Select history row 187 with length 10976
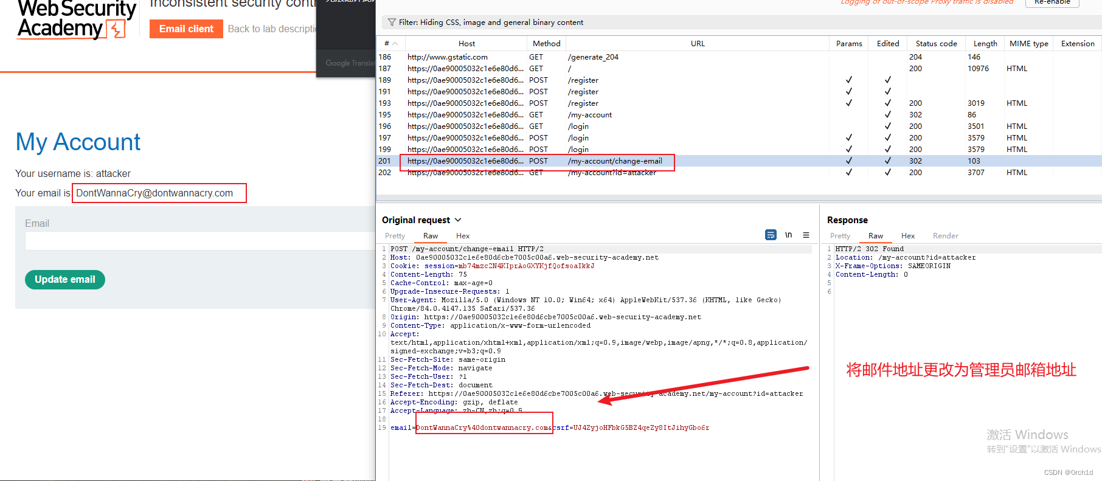The image size is (1102, 481). tap(739, 69)
